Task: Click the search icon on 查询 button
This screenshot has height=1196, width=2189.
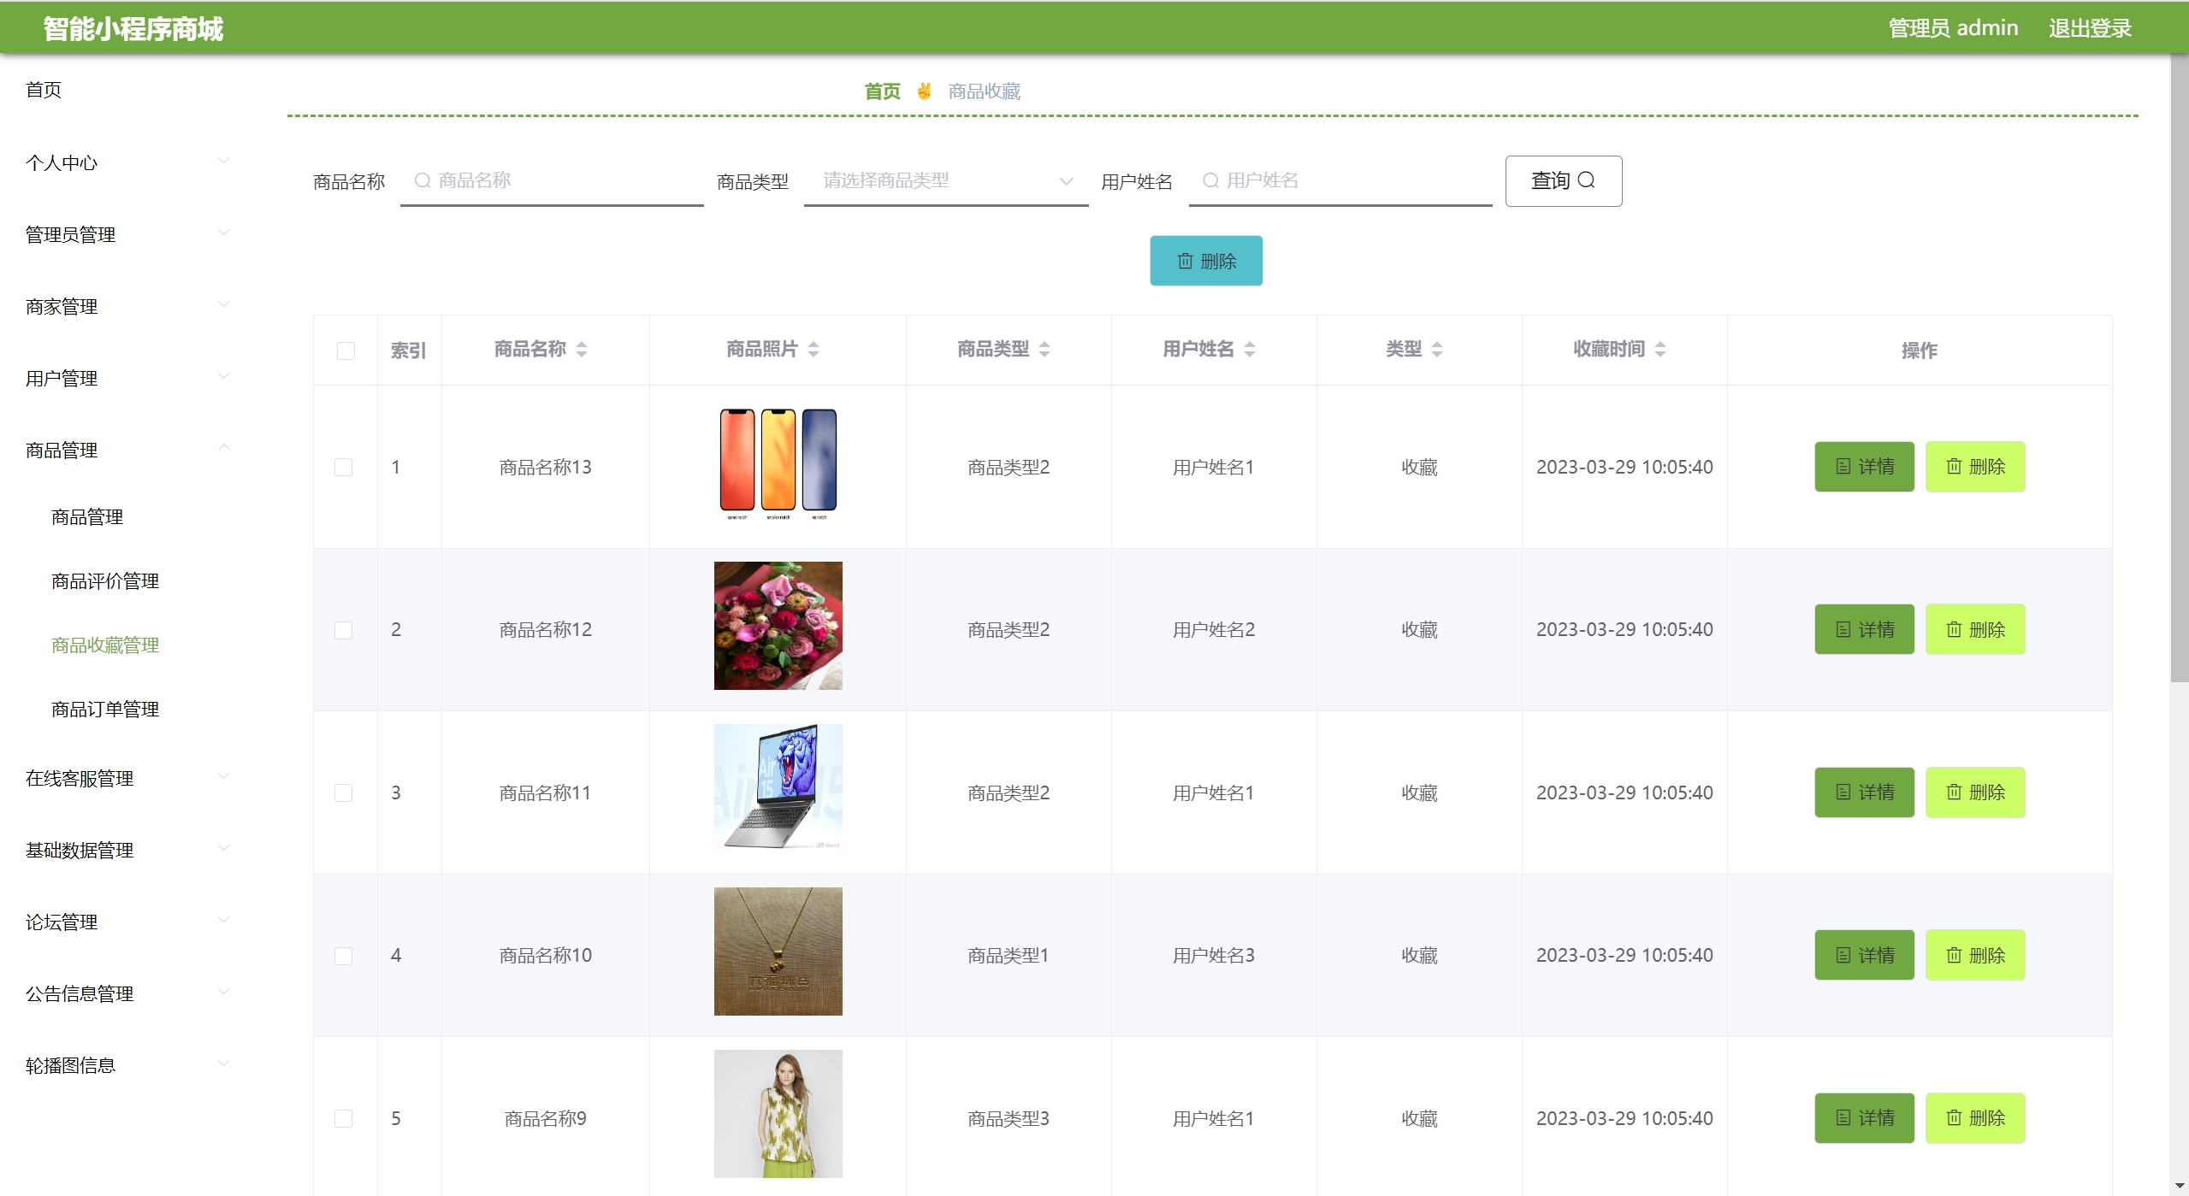Action: click(x=1586, y=180)
